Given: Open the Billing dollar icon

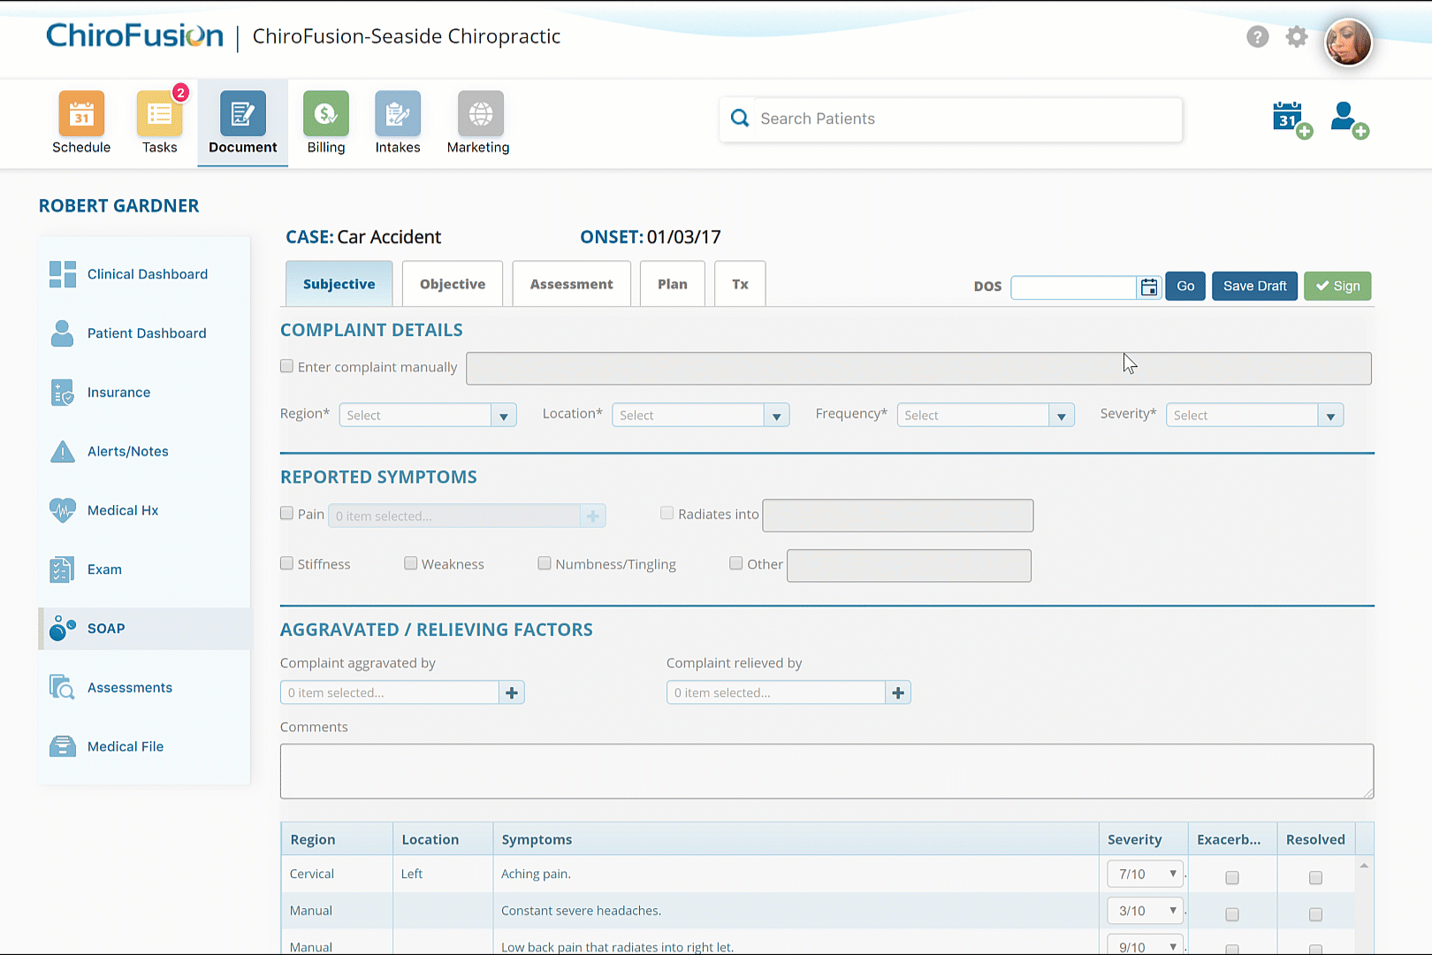Looking at the screenshot, I should (326, 114).
